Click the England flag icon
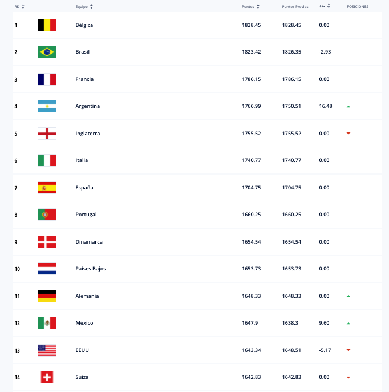389x392 pixels. (x=47, y=134)
